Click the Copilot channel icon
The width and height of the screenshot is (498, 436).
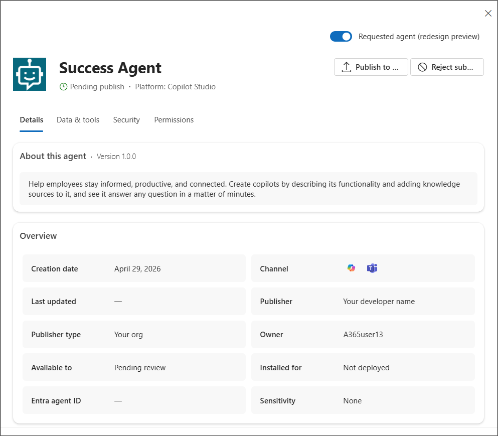351,268
